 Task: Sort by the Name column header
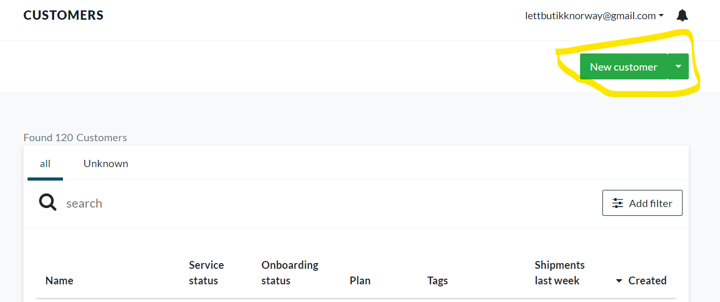click(x=59, y=281)
